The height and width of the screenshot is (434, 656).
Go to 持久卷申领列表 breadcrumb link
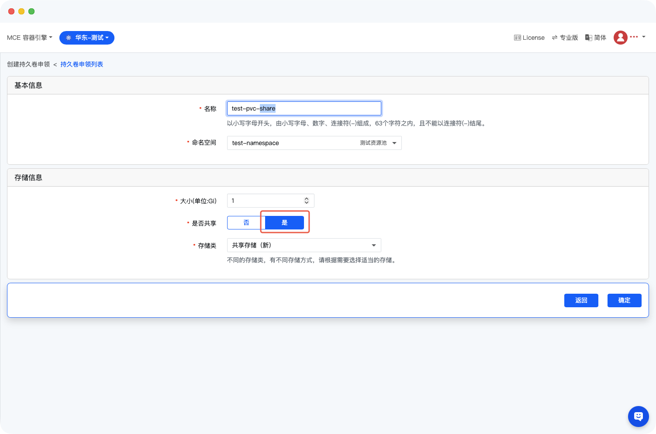[x=82, y=64]
